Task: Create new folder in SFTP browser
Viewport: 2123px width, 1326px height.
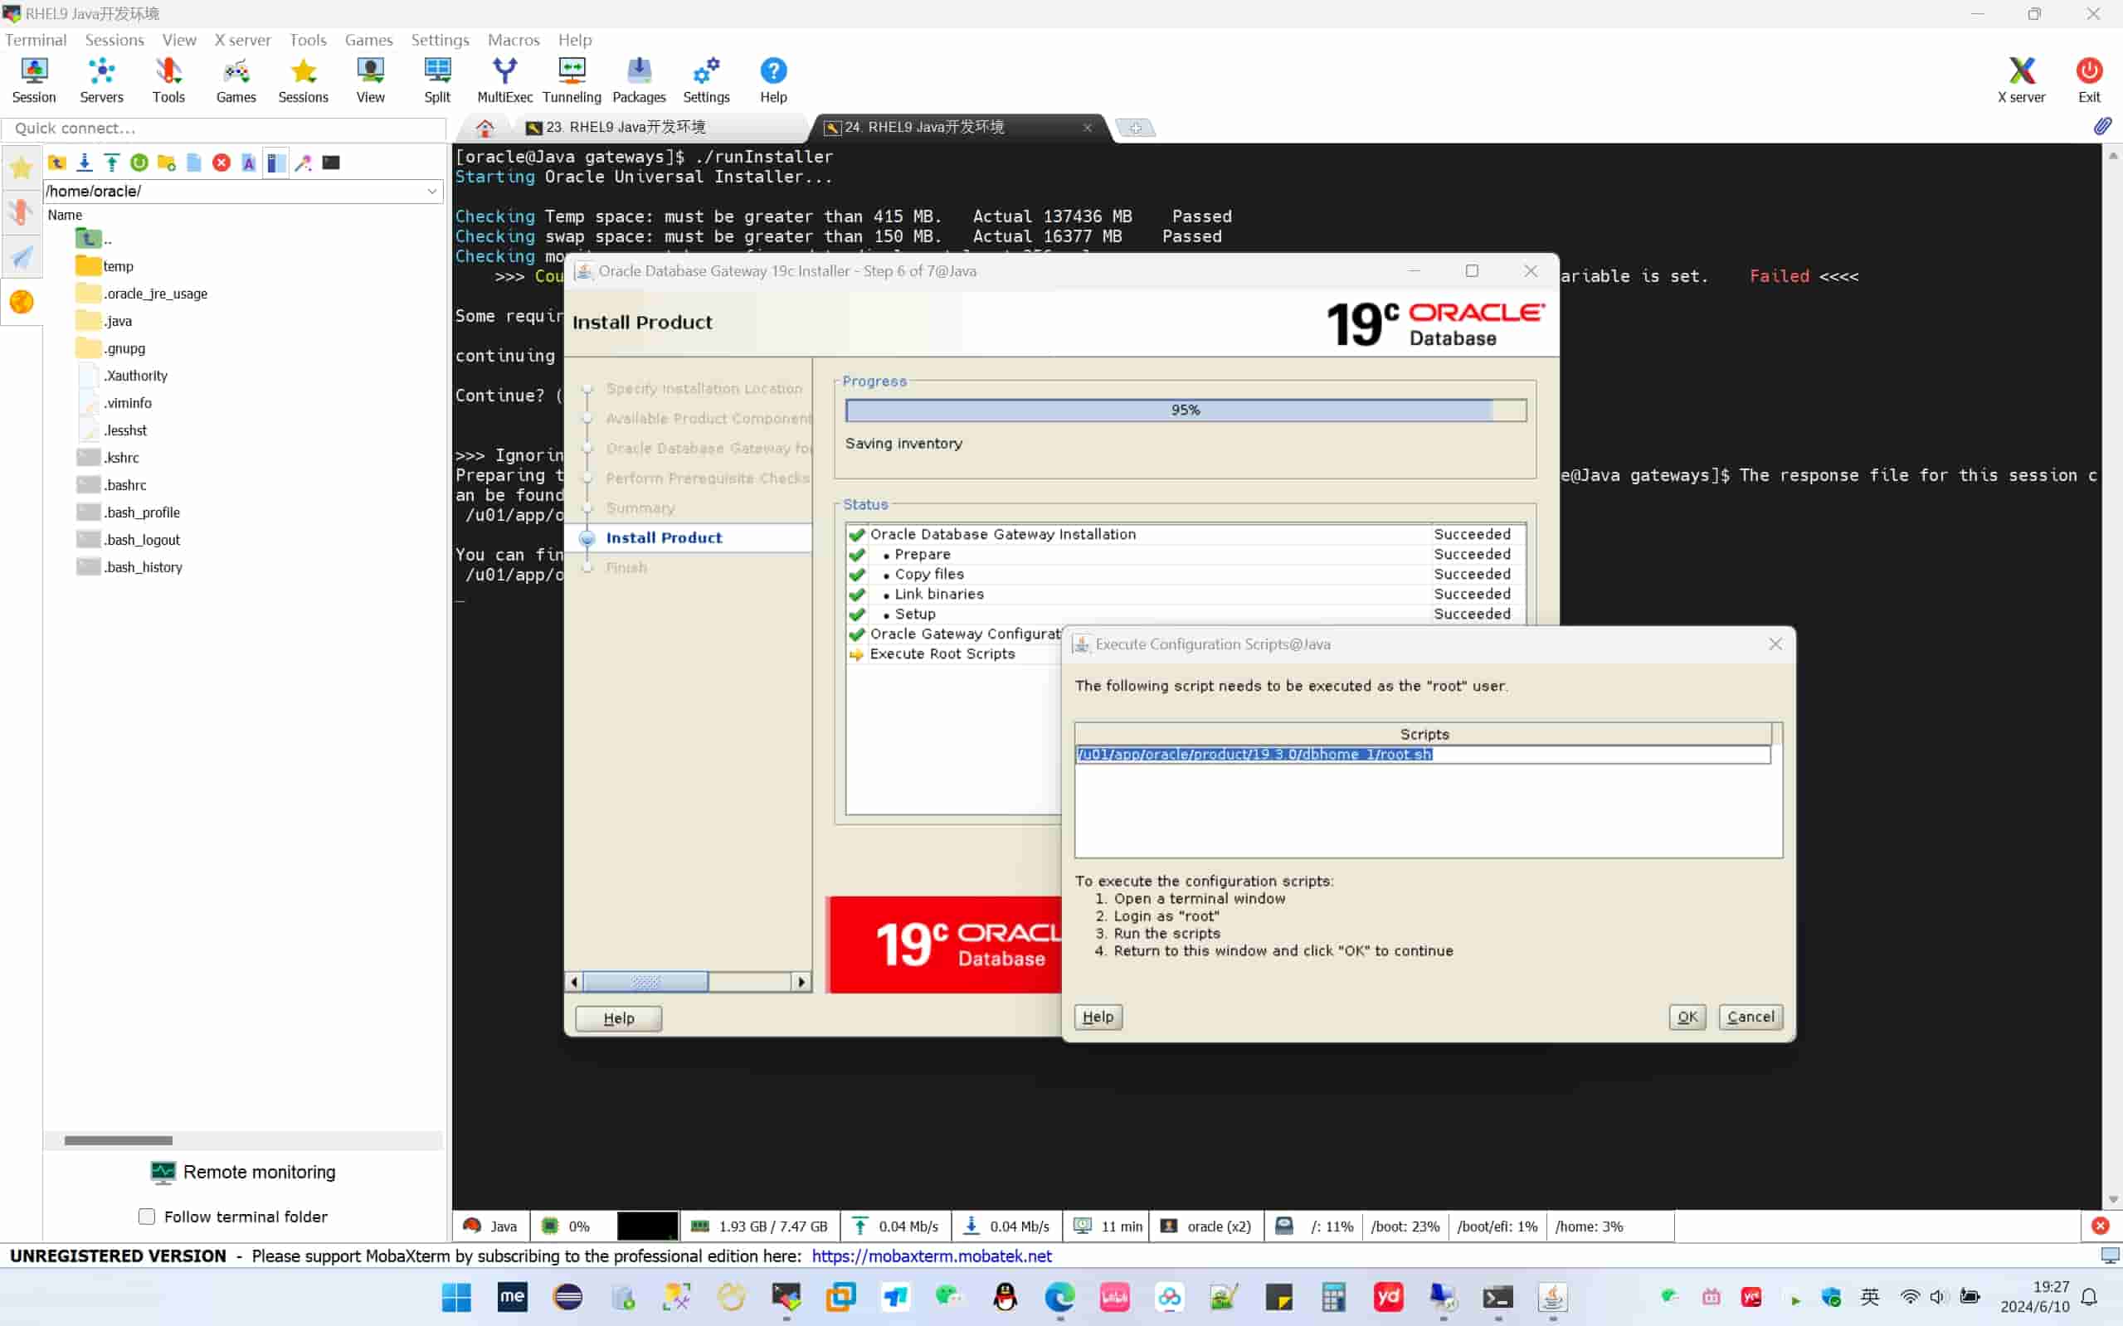Action: (167, 163)
